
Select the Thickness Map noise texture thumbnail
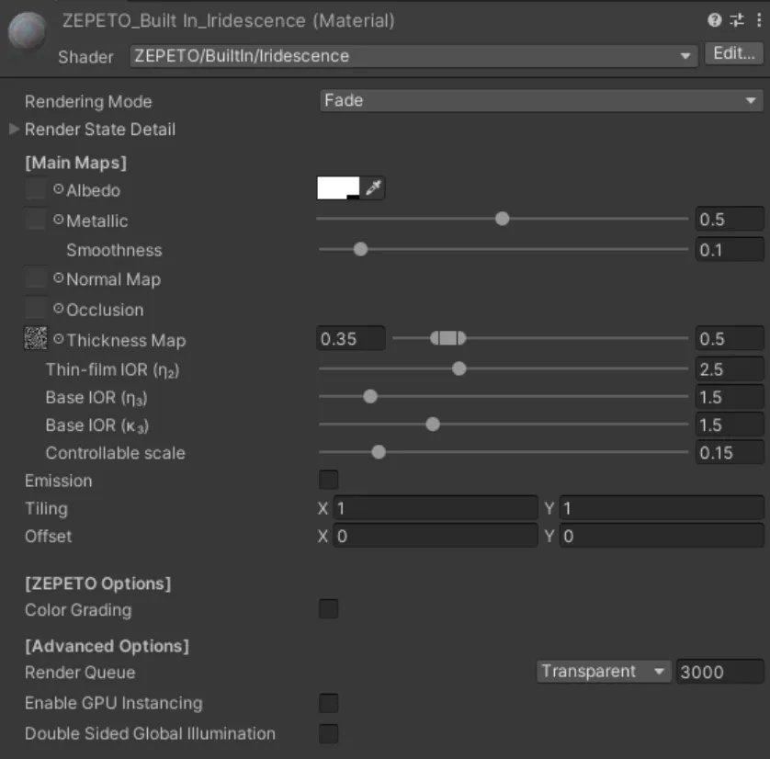tap(36, 338)
